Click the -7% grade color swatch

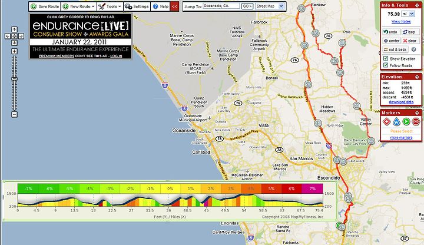tap(28, 188)
